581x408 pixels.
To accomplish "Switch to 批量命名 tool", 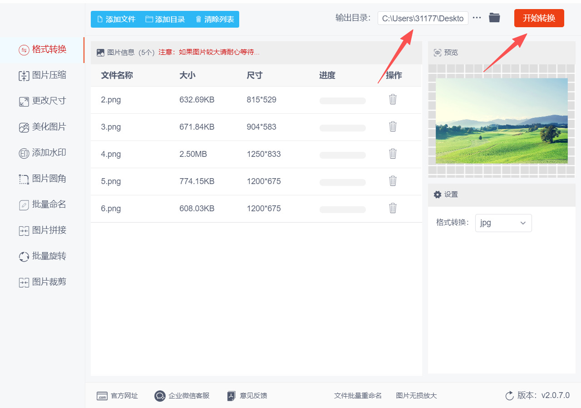I will (x=42, y=204).
